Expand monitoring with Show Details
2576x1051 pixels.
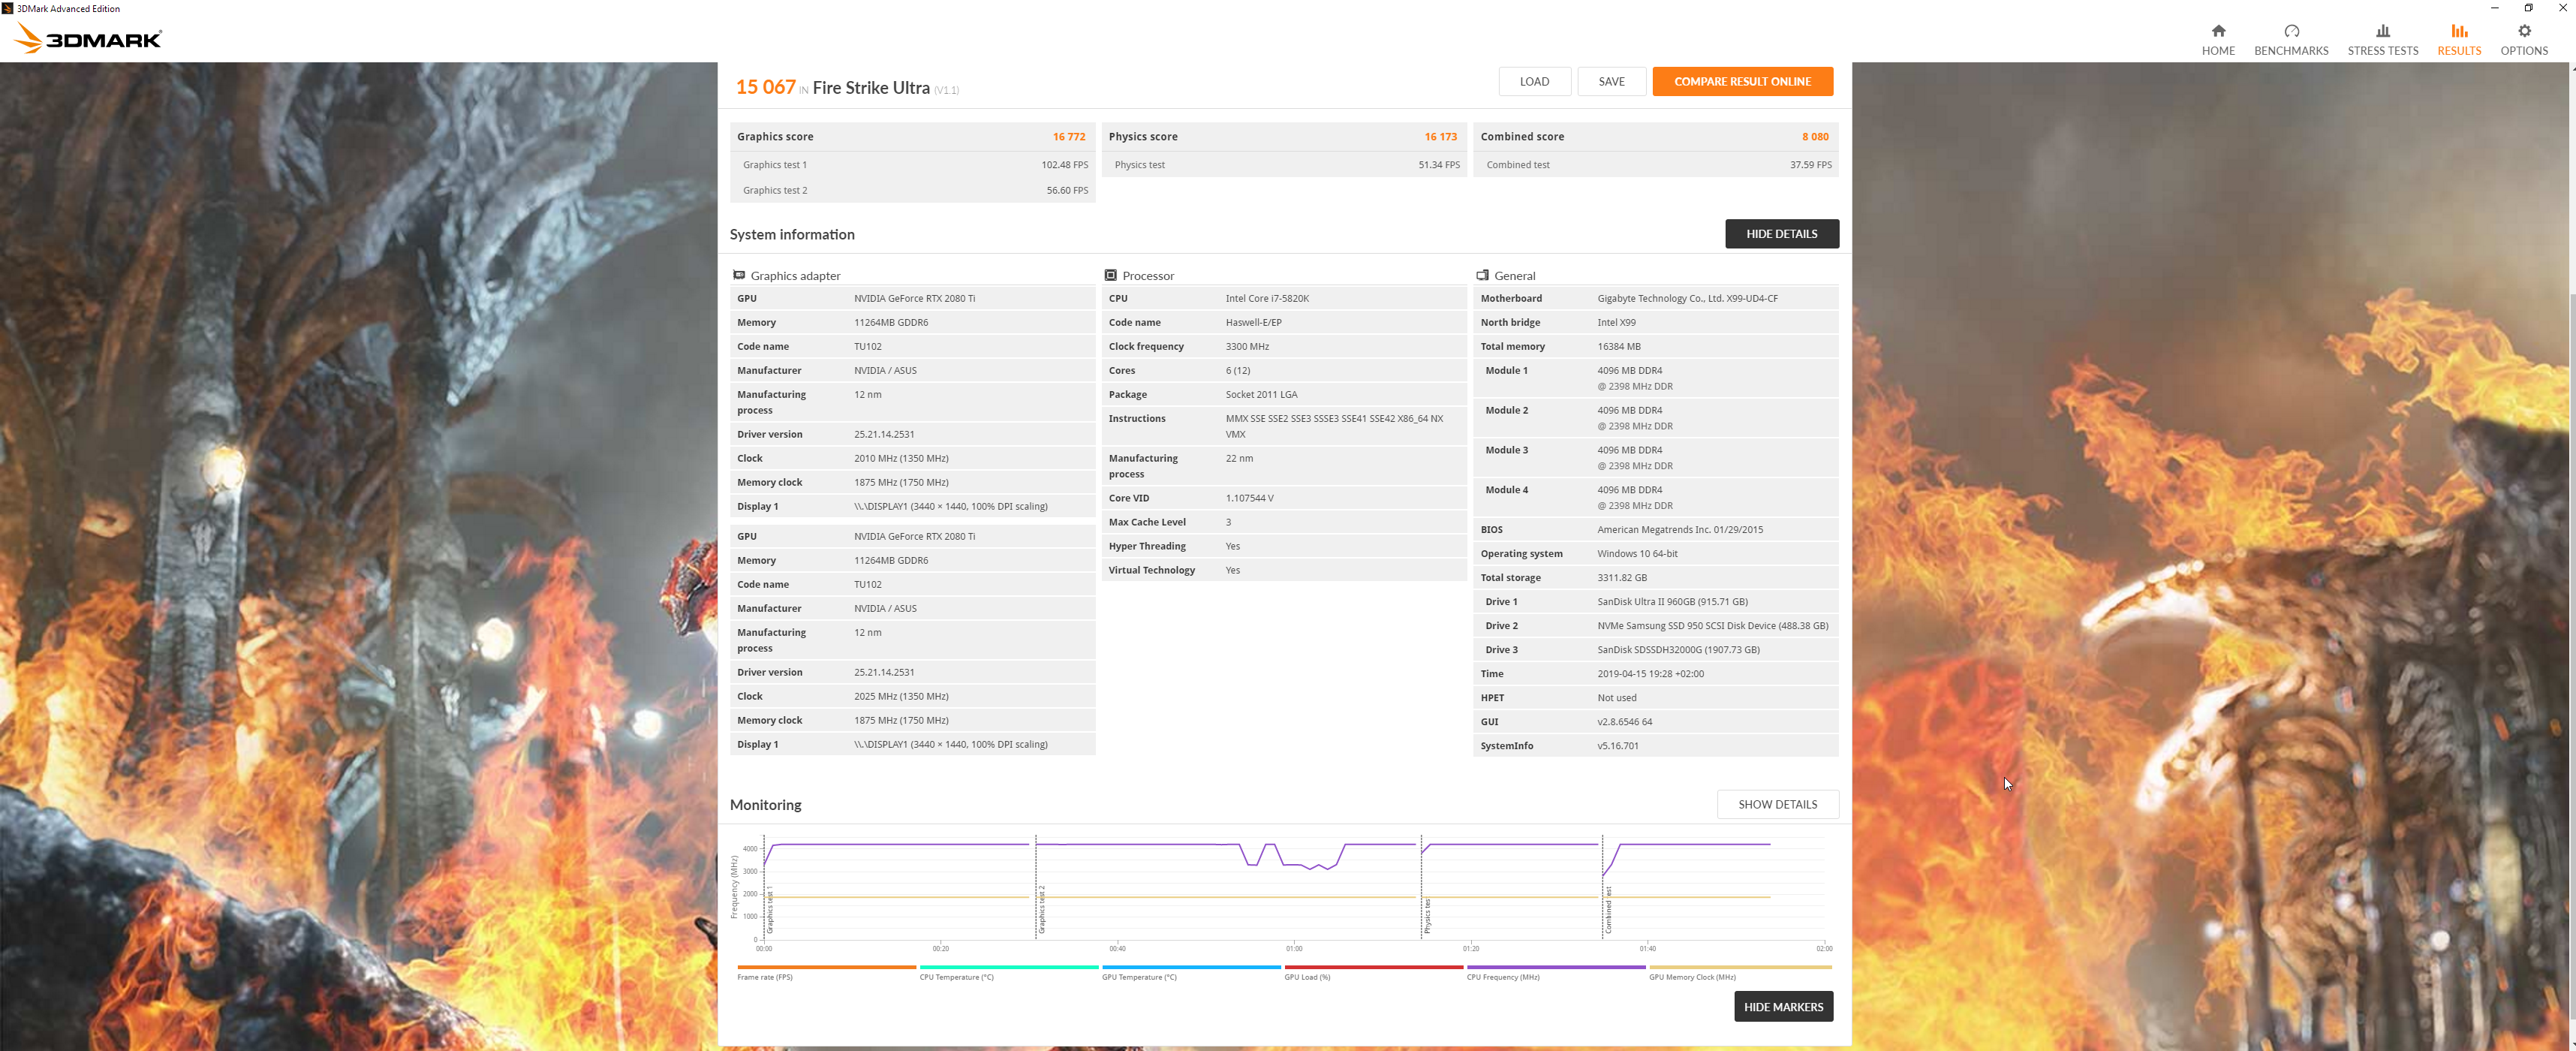[x=1777, y=804]
